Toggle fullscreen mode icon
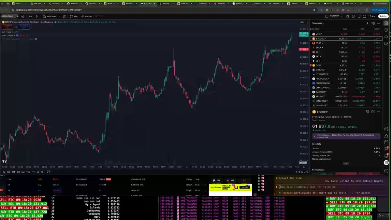 point(359,16)
